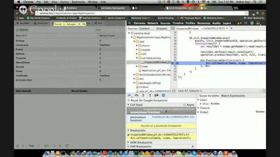Resume from the Paused in debugger overlay
The image size is (280, 157).
point(79,24)
